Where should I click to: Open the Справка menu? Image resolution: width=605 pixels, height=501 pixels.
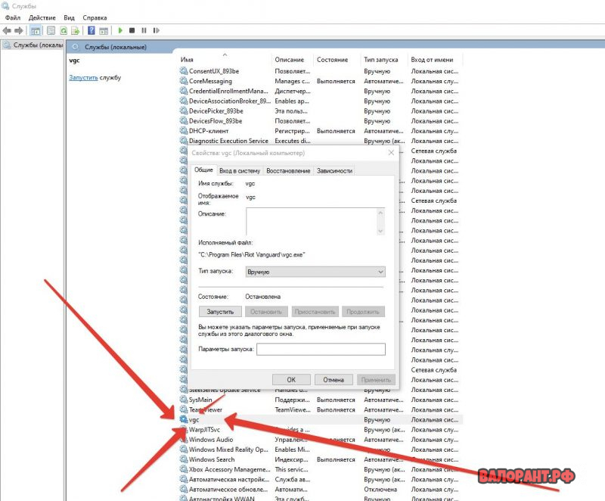click(95, 17)
